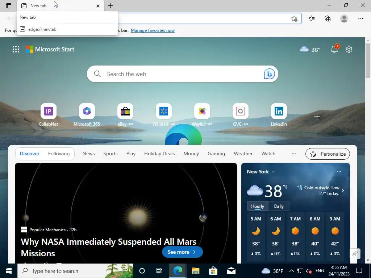
Task: Open the Holiday Deals category
Action: point(159,153)
